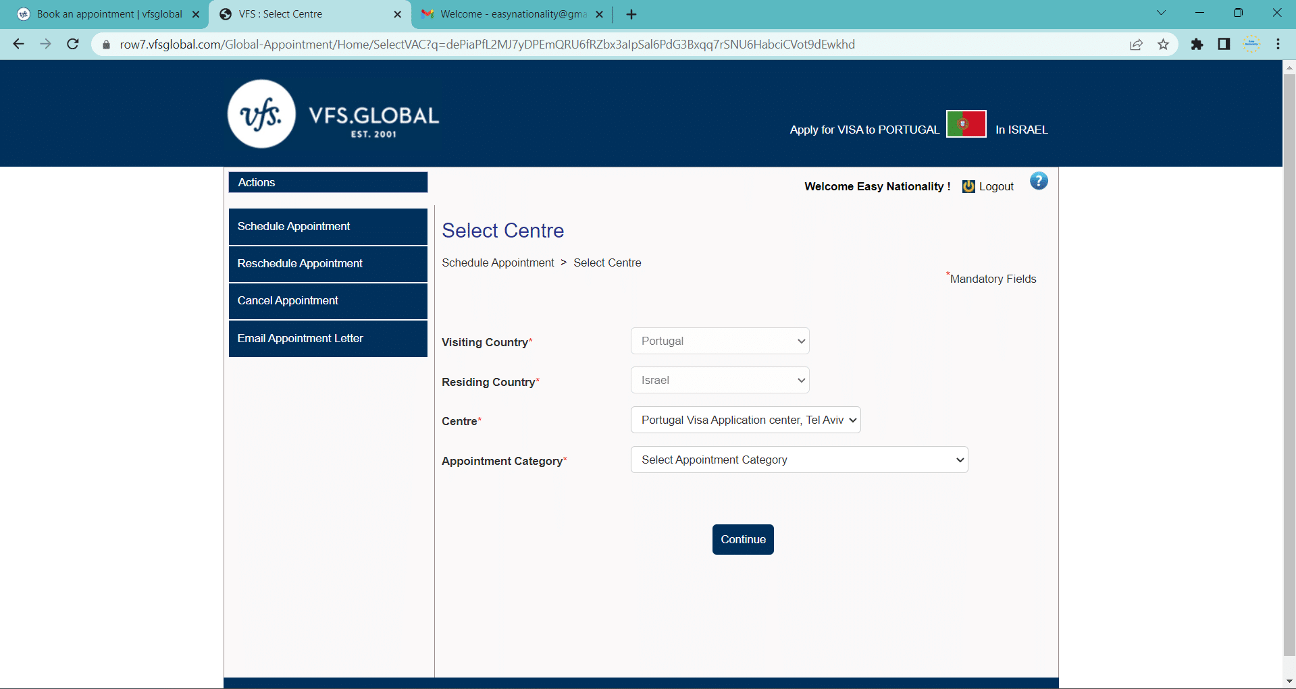Image resolution: width=1296 pixels, height=689 pixels.
Task: Bookmark this page with star icon
Action: tap(1163, 45)
